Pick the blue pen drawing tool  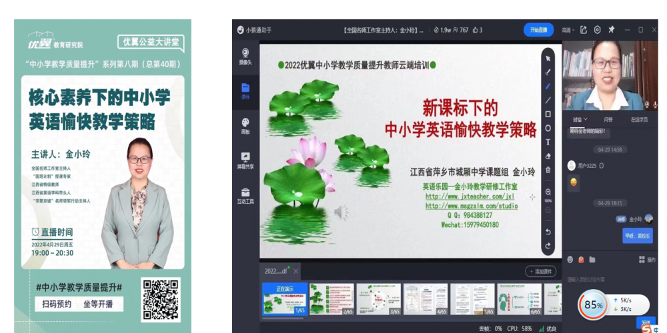548,86
